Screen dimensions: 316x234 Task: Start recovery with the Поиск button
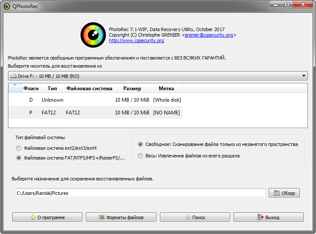pyautogui.click(x=195, y=217)
